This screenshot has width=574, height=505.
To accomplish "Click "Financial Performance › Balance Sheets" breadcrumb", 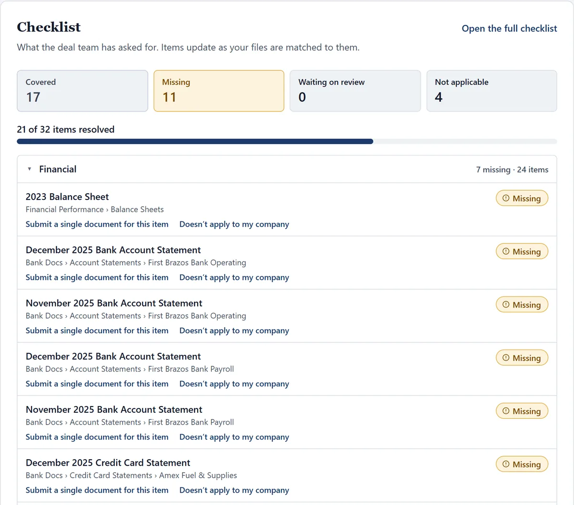I will point(95,209).
